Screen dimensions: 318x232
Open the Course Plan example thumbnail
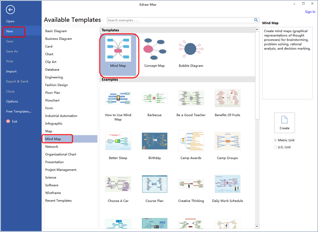[x=154, y=184]
